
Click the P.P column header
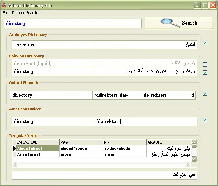coord(125,142)
